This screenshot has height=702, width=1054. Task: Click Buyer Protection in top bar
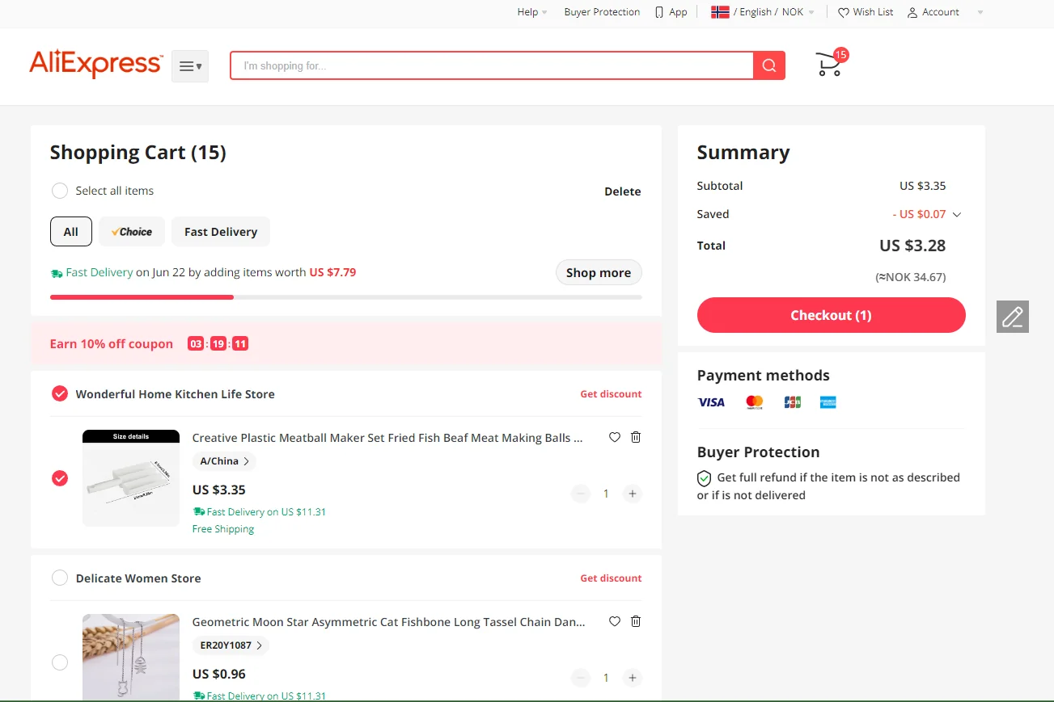(602, 12)
